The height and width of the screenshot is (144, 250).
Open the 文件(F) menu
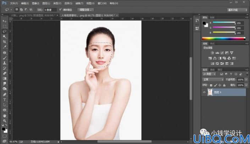(14, 3)
